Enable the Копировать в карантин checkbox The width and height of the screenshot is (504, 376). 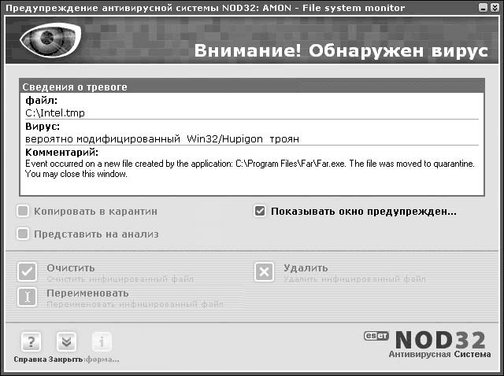click(24, 211)
